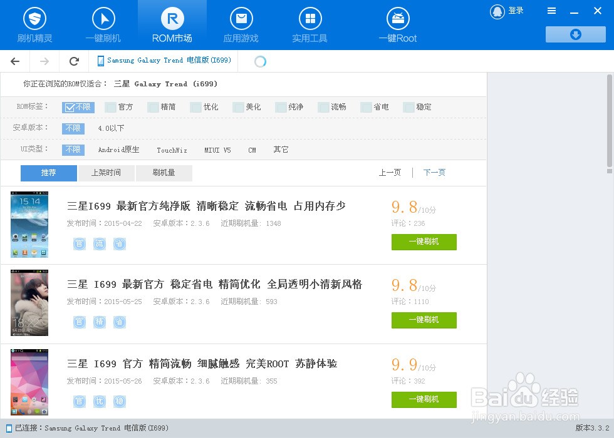The width and height of the screenshot is (614, 438).
Task: Open title 三星I699 最新官方纯净版
Action: [206, 206]
